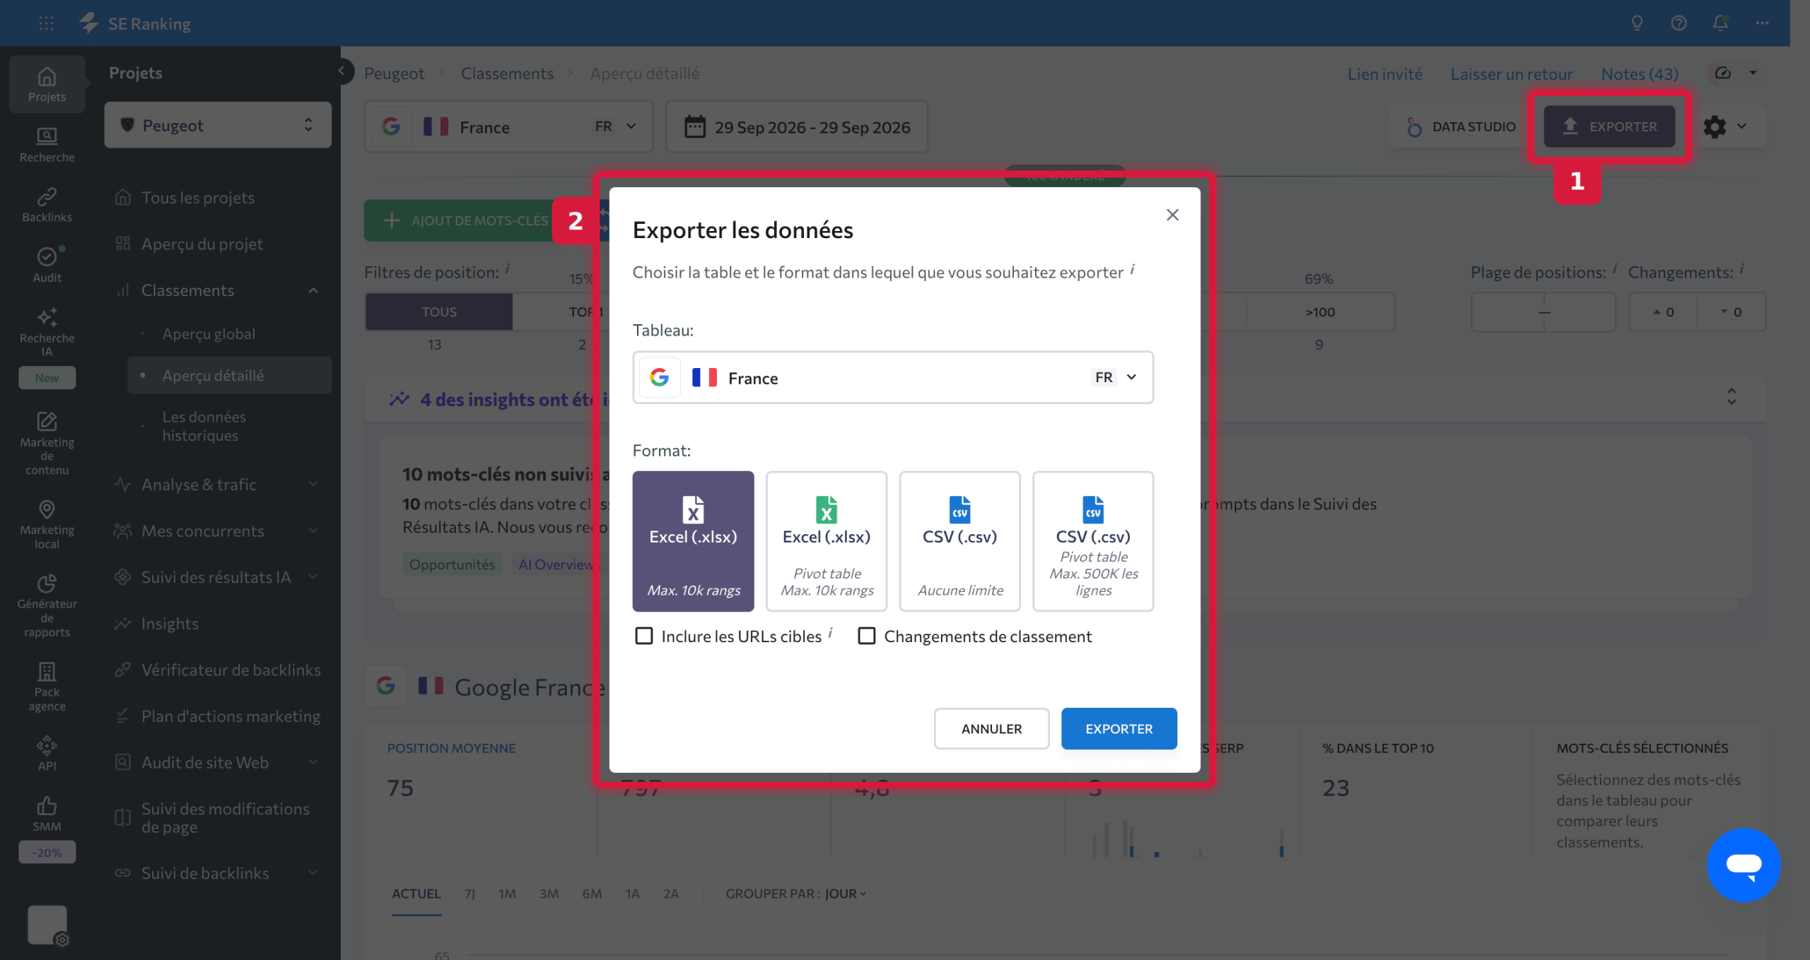This screenshot has height=960, width=1810.
Task: Check Inclure les URLs cibles
Action: click(643, 636)
